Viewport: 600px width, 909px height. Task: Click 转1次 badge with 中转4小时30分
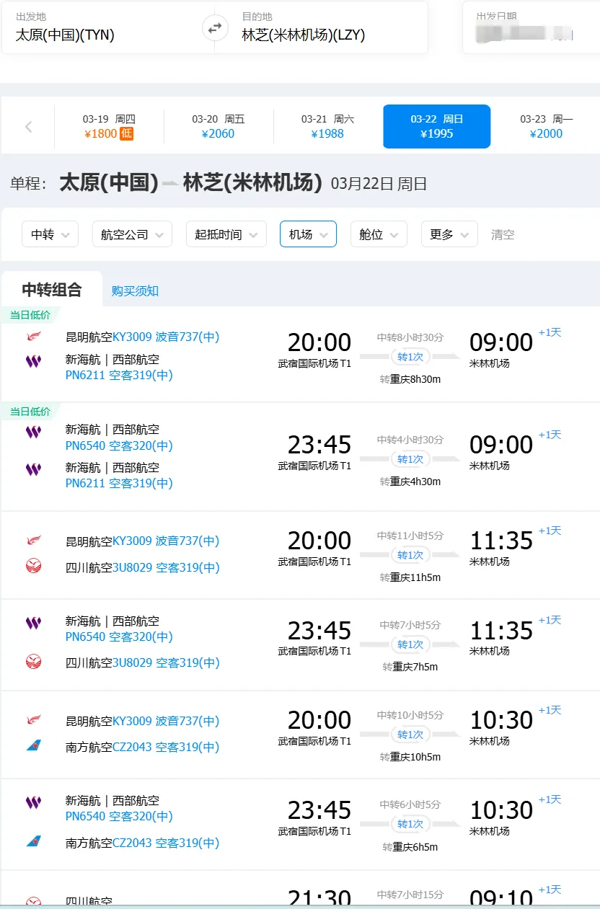coord(410,458)
